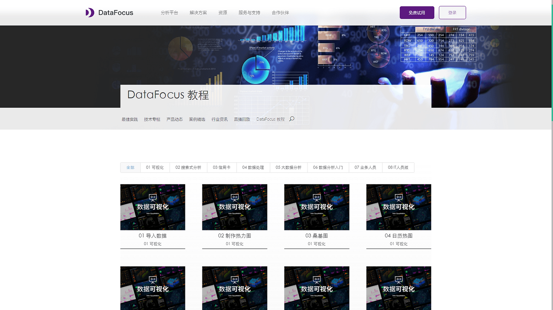
Task: Click the 登录 button
Action: click(452, 13)
